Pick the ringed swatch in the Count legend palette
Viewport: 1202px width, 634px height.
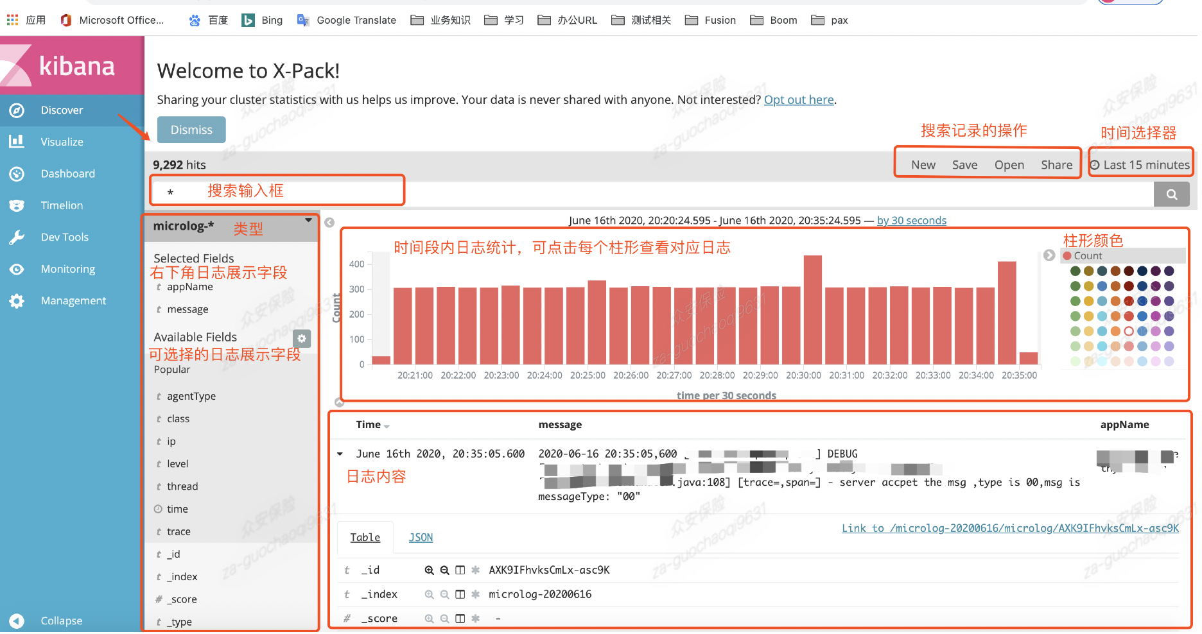point(1128,332)
